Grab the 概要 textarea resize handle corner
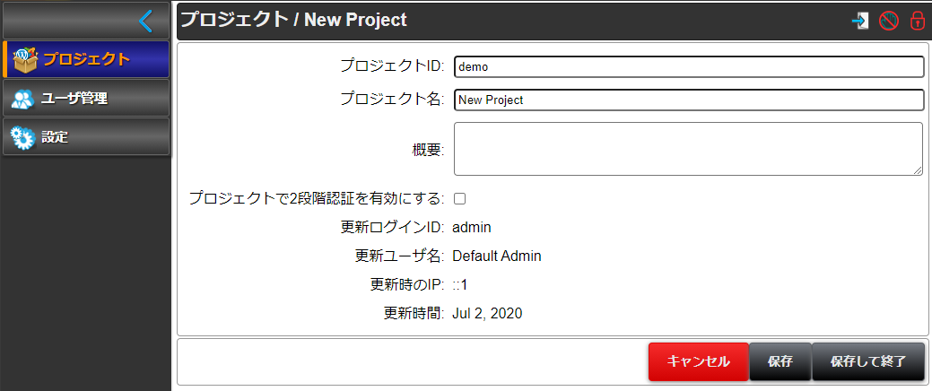 pos(919,171)
